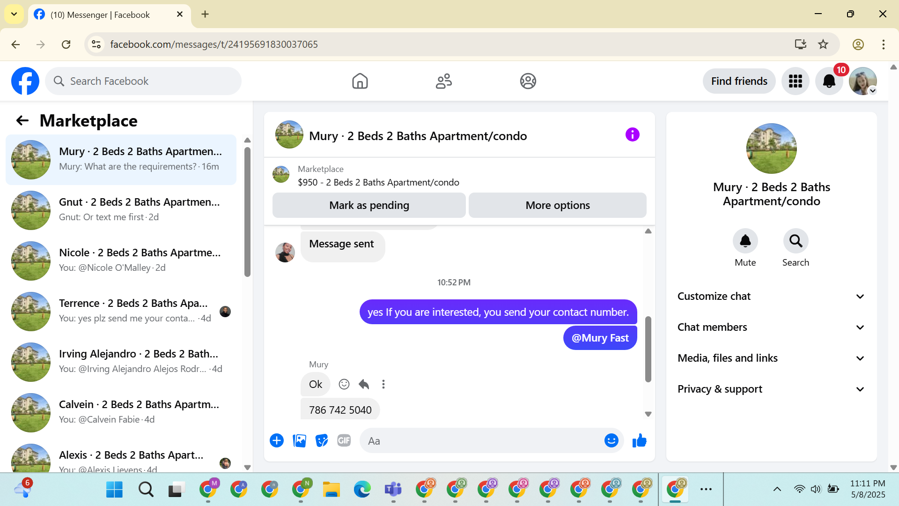Open Terrence conversation in Marketplace list
Image resolution: width=899 pixels, height=506 pixels.
point(121,312)
